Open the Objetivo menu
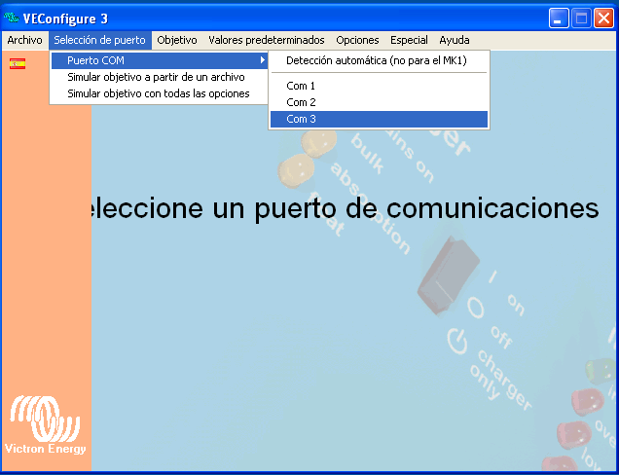Image resolution: width=619 pixels, height=475 pixels. (x=177, y=40)
